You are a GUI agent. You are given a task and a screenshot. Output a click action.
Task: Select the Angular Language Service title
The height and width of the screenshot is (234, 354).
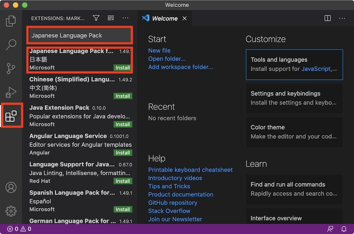68,136
